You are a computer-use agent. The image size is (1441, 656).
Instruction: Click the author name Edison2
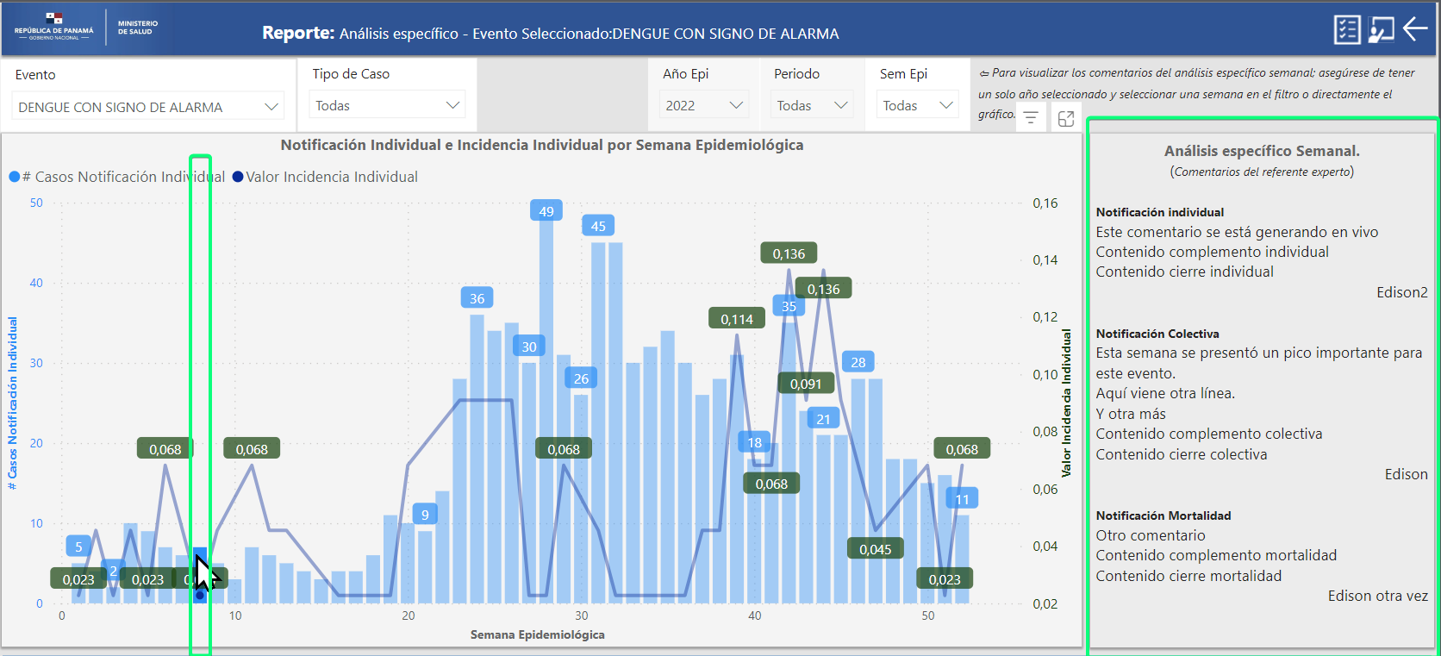[x=1402, y=292]
